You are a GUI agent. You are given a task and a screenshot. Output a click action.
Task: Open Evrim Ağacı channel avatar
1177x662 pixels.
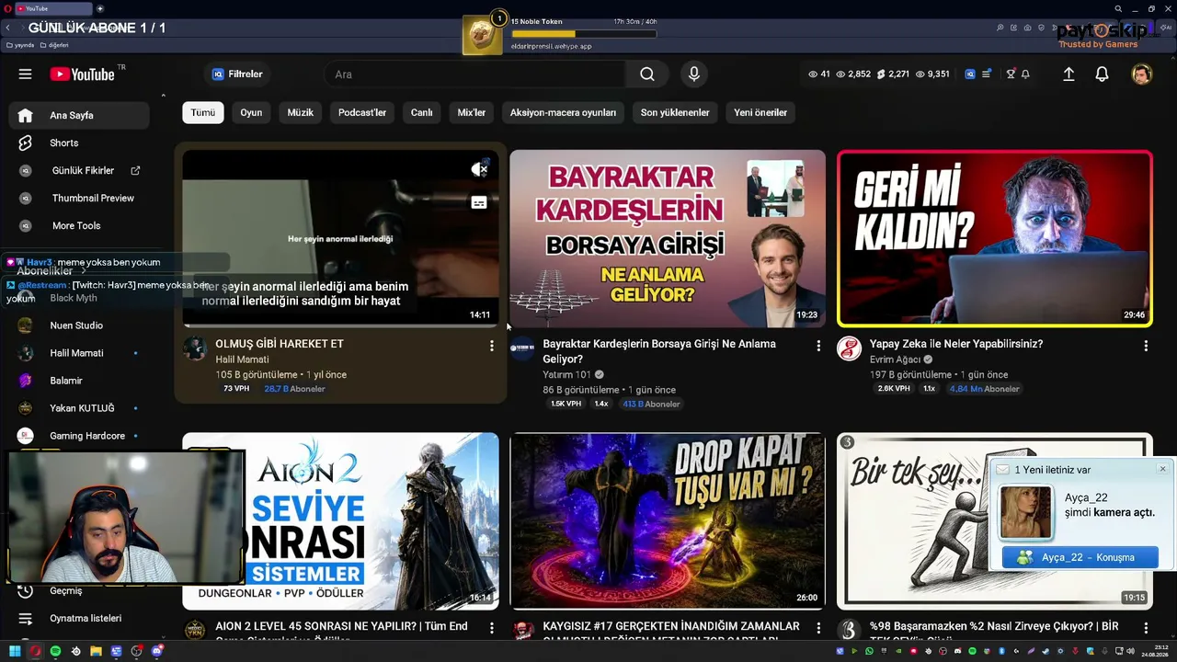[849, 348]
